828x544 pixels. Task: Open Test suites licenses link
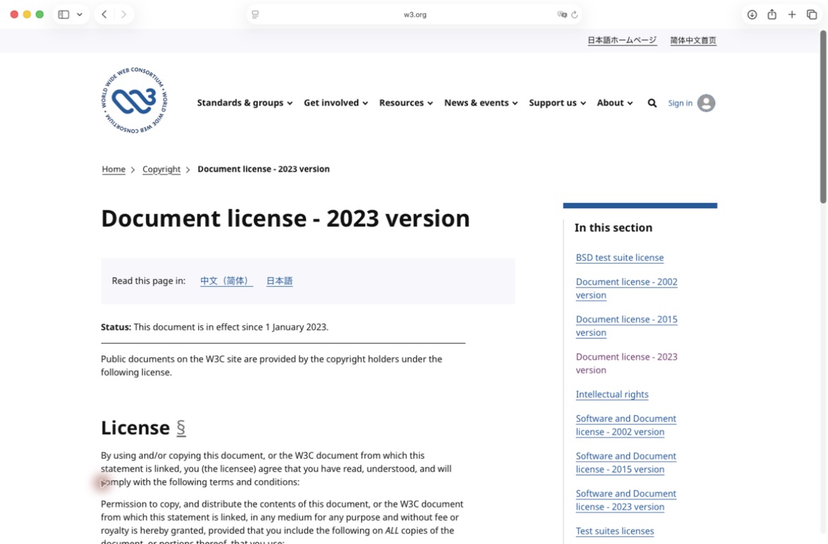(x=615, y=531)
